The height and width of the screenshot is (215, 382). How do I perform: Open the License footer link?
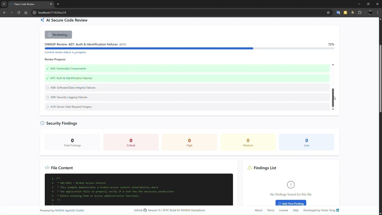pos(284,210)
